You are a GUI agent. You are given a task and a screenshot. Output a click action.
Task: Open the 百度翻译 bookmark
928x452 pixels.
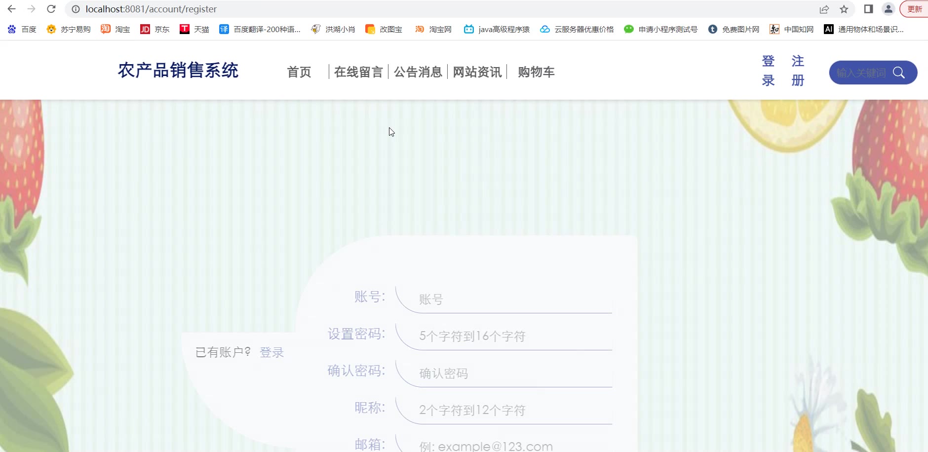pyautogui.click(x=260, y=29)
